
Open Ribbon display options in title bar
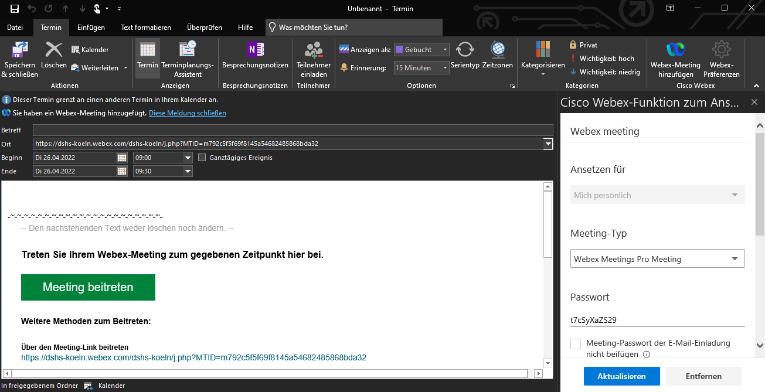click(671, 8)
